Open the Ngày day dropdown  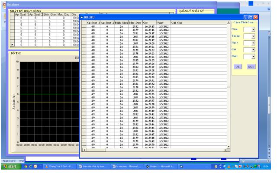pos(253,43)
